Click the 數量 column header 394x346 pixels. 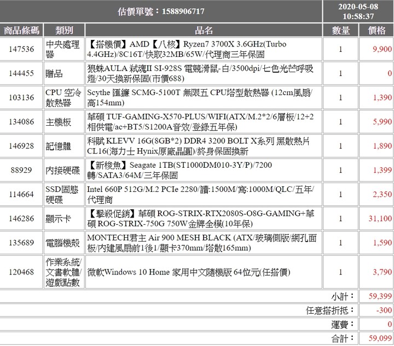340,31
